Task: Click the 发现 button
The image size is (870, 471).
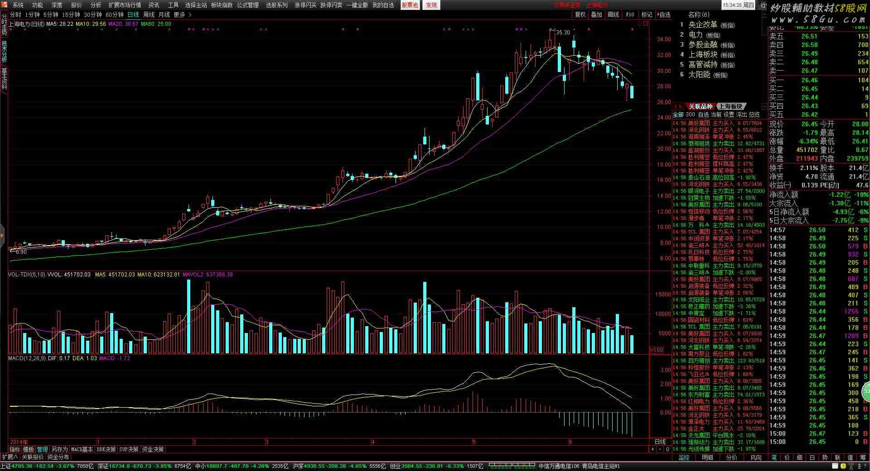Action: click(x=431, y=5)
